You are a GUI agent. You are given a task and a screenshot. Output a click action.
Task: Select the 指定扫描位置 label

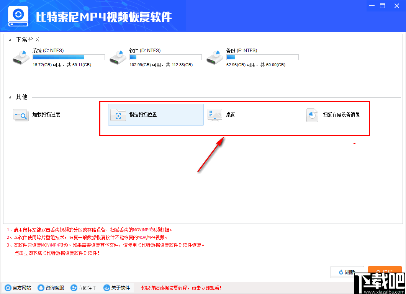coord(143,114)
